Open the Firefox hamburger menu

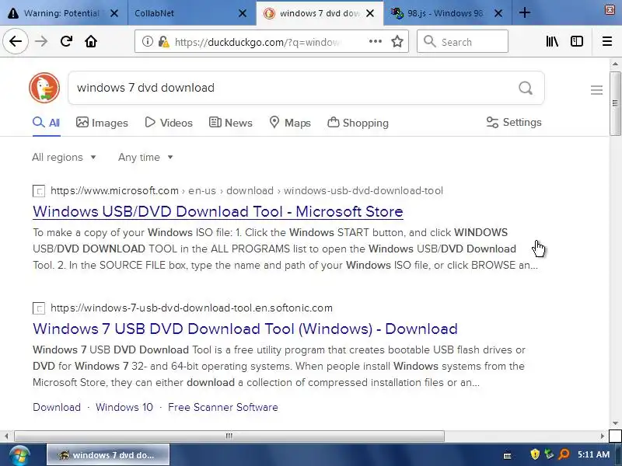tap(607, 41)
